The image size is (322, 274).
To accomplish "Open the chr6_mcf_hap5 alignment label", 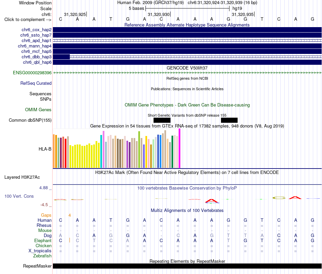I will [x=36, y=51].
